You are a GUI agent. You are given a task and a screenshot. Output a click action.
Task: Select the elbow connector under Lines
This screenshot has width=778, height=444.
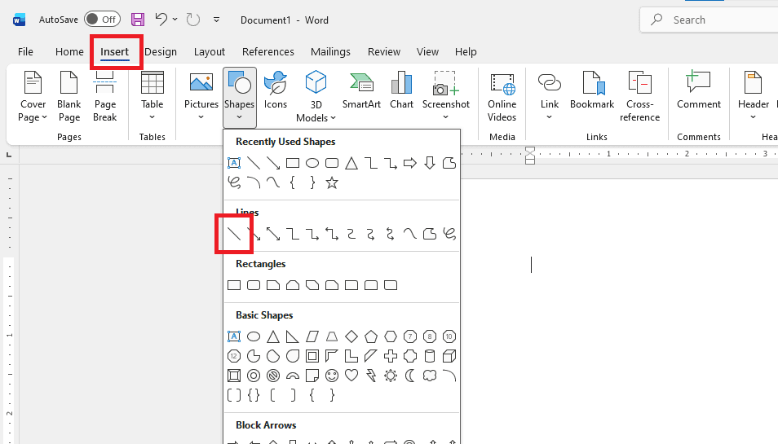(293, 233)
